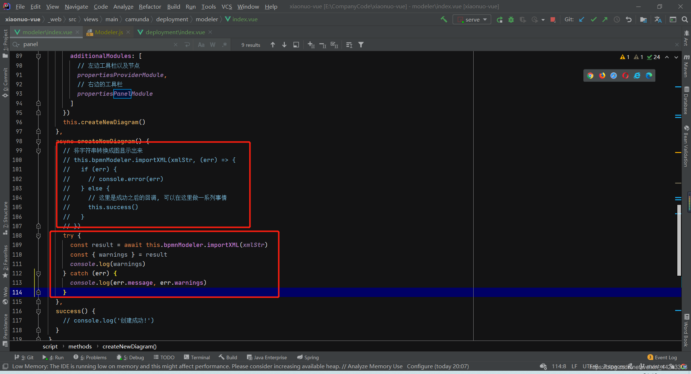Toggle the 7: Structure tool window
Image resolution: width=691 pixels, height=374 pixels.
pyautogui.click(x=5, y=218)
